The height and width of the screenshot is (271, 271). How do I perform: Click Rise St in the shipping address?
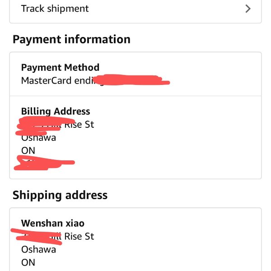(x=79, y=236)
